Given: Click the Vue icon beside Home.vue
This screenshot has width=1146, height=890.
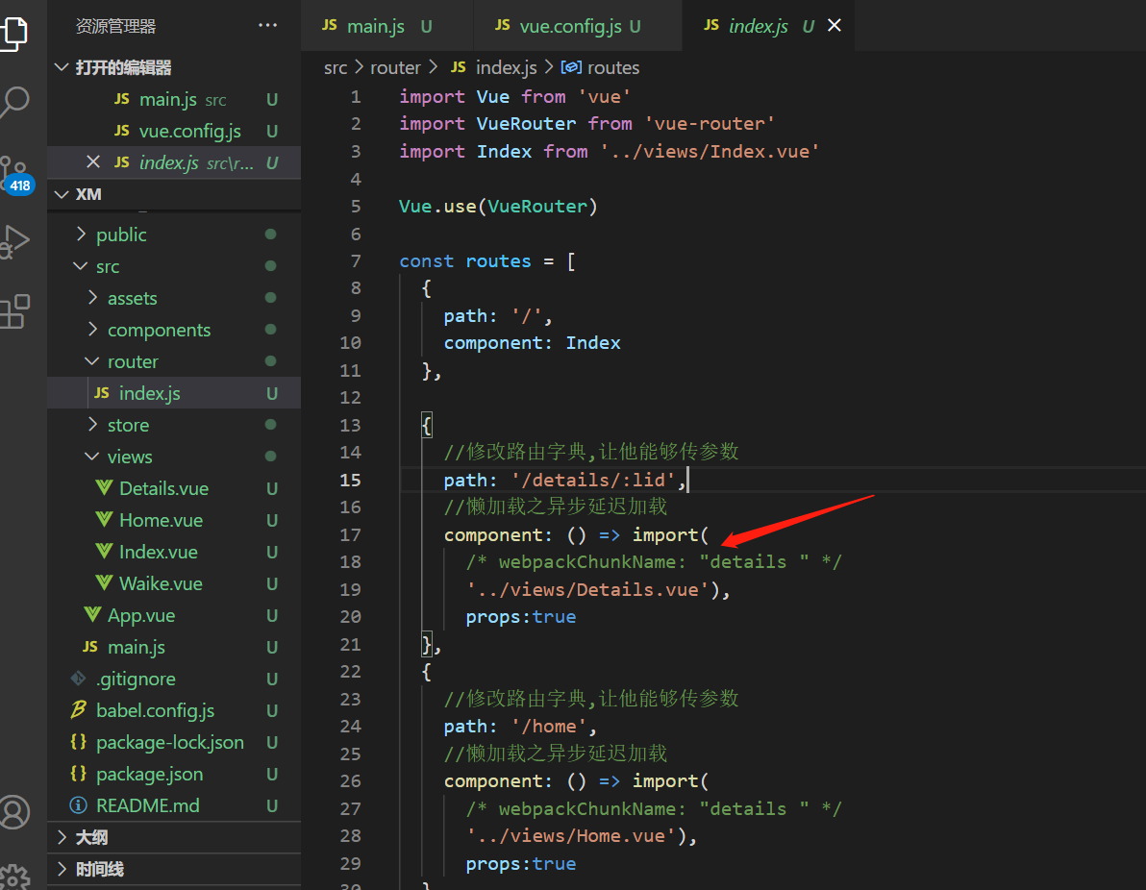Looking at the screenshot, I should coord(104,520).
